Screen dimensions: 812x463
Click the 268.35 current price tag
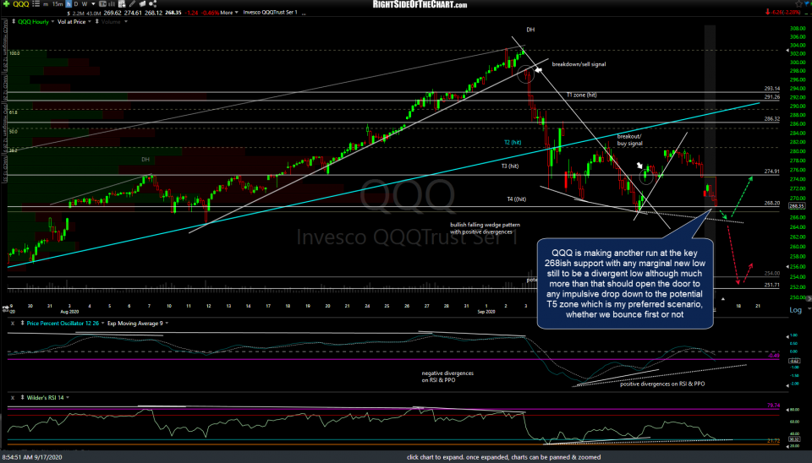796,206
